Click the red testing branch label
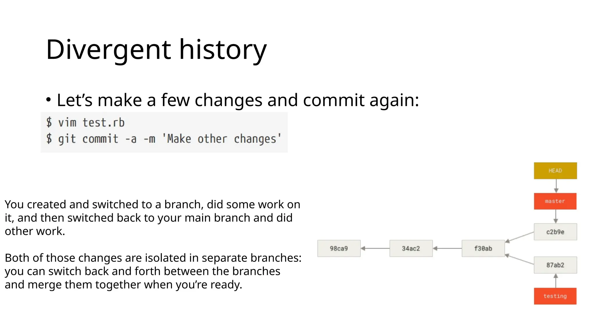The image size is (595, 334). pos(555,296)
